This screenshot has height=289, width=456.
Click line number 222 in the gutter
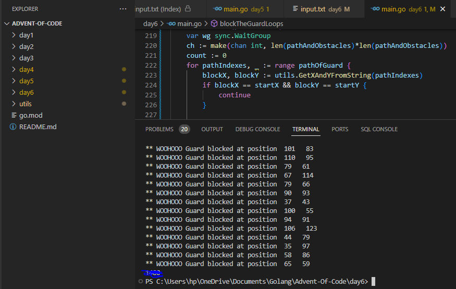point(151,66)
